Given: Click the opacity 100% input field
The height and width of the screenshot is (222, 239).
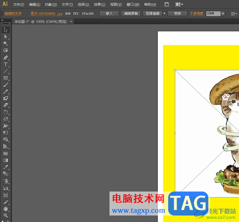Looking at the screenshot, I should pos(213,14).
